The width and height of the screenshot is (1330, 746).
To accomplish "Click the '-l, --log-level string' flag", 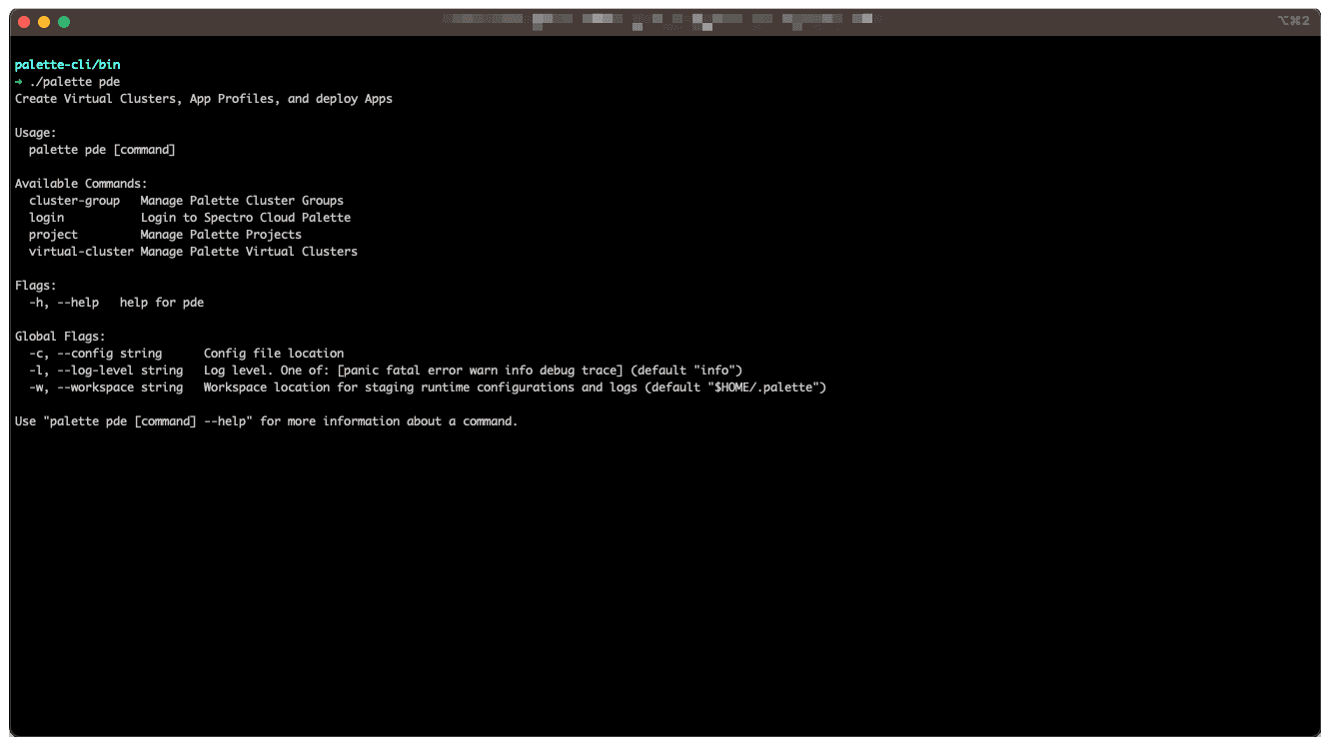I will tap(106, 371).
